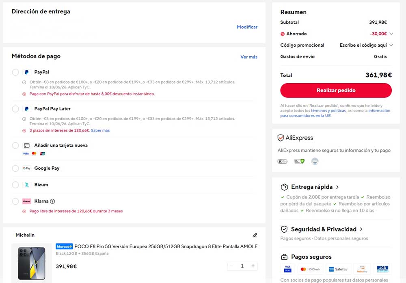Select the Klarna radio button
The image size is (406, 283).
[x=15, y=201]
